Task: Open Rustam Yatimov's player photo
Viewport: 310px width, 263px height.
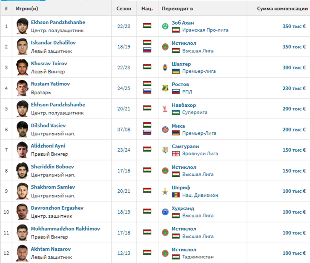Action: 22,88
